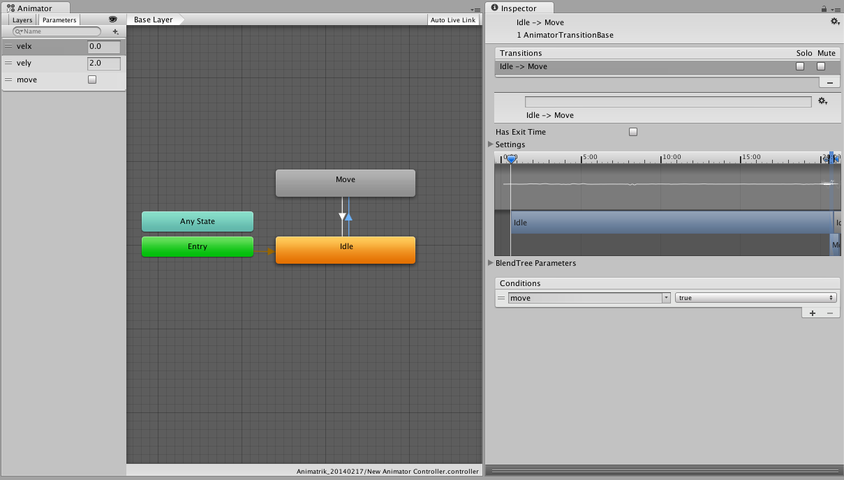This screenshot has height=480, width=844.
Task: Expand the Settings section
Action: (x=491, y=144)
